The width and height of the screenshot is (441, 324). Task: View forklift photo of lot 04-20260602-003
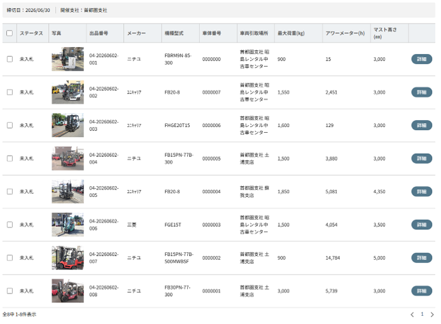point(67,125)
